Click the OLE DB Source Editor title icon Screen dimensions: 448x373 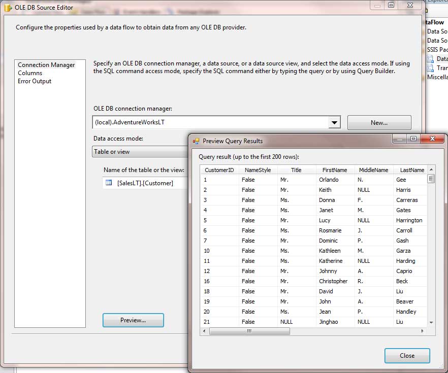tap(8, 7)
